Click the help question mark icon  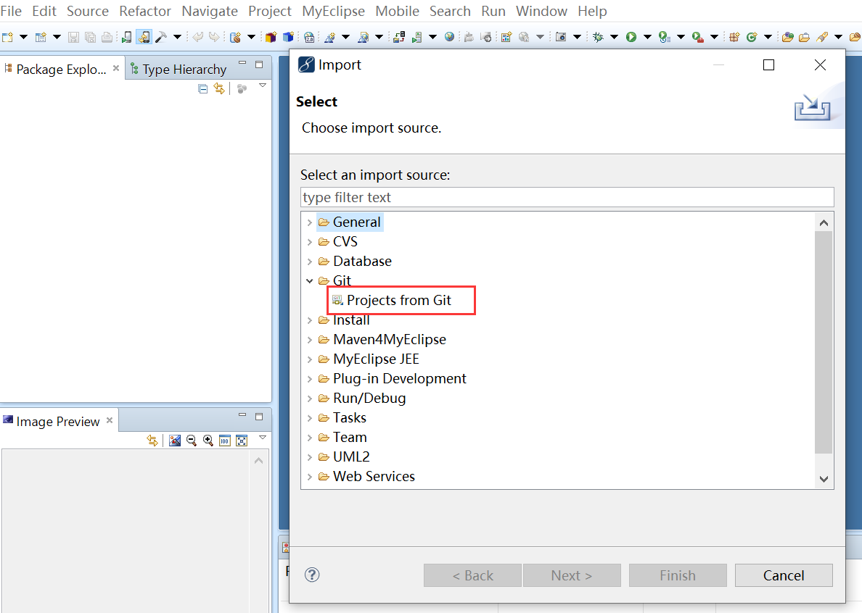click(312, 575)
